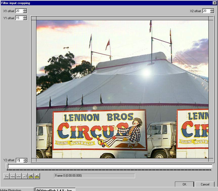This screenshot has height=191, width=218.
Task: Click the Y1 offset label
Action: 9,18
